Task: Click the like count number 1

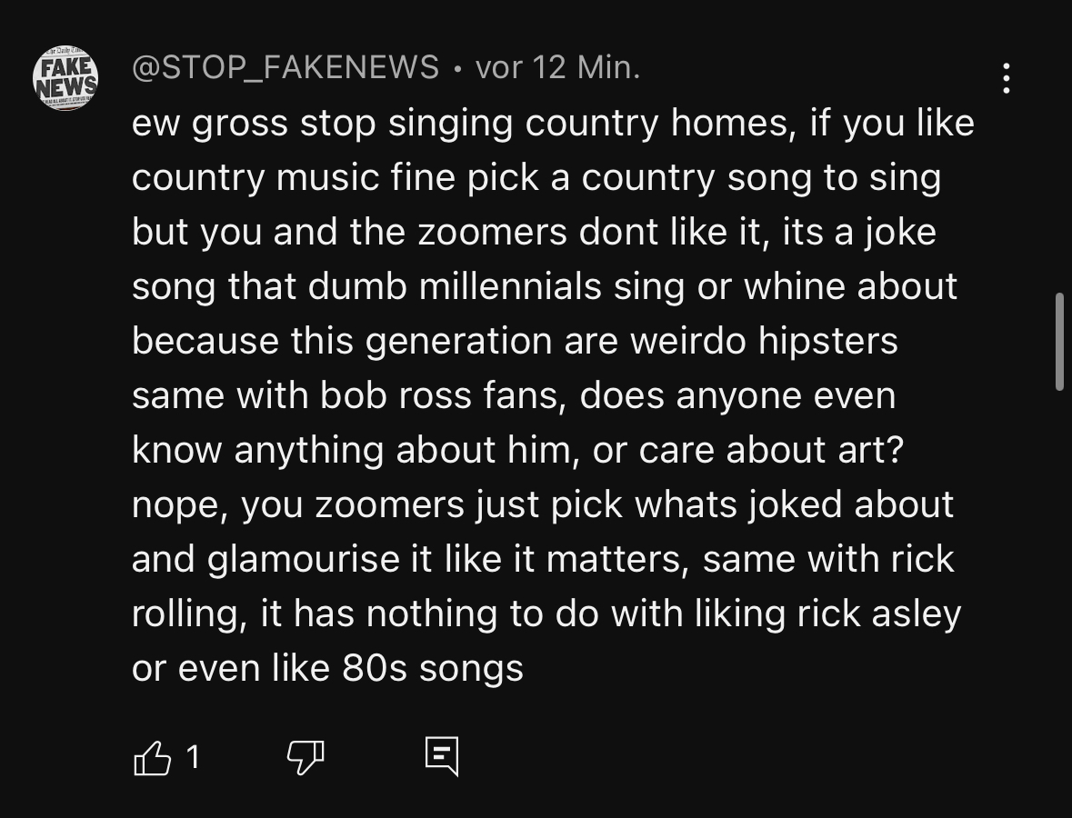Action: tap(193, 757)
